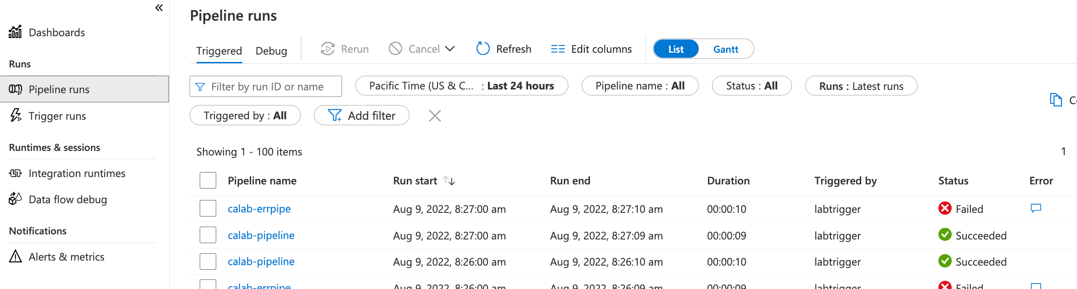Collapse the left sidebar with double-chevron icon
1077x289 pixels.
(159, 8)
